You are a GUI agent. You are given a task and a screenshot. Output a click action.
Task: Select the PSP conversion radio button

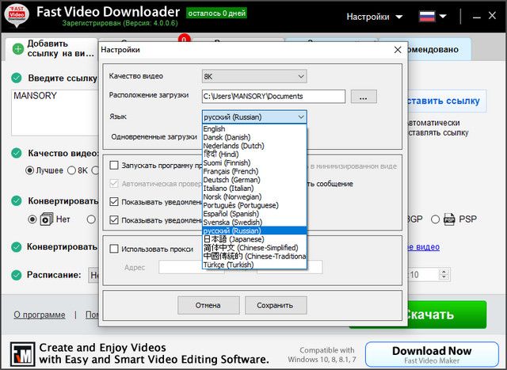(x=435, y=219)
